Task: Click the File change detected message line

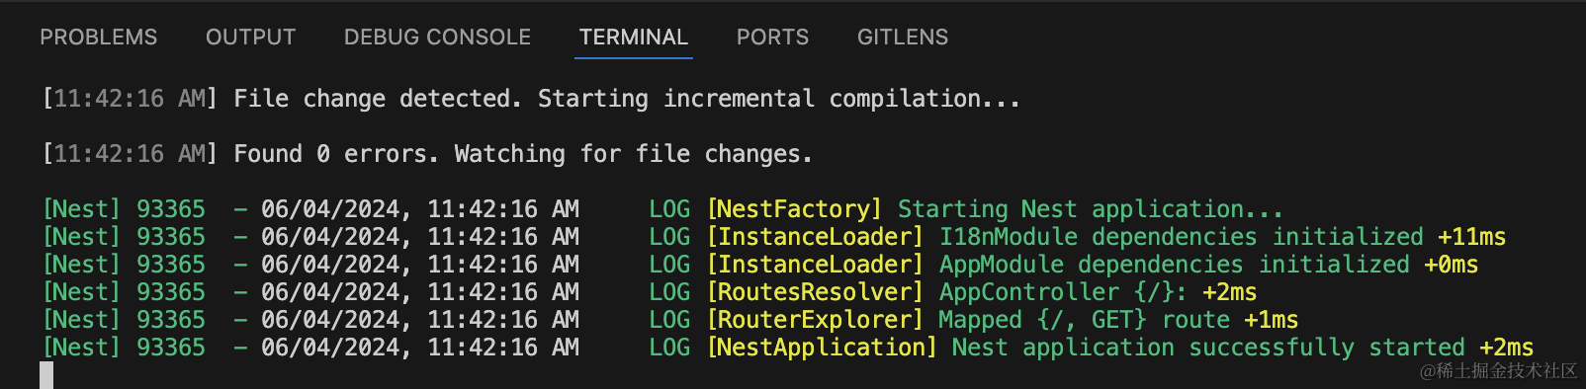Action: tap(531, 99)
